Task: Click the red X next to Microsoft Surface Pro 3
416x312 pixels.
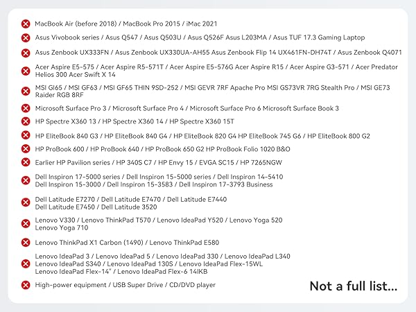Action: tap(26, 109)
